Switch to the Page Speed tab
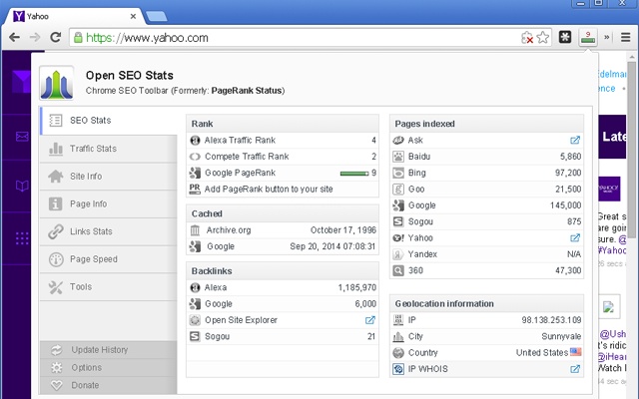This screenshot has width=639, height=399. 109,259
